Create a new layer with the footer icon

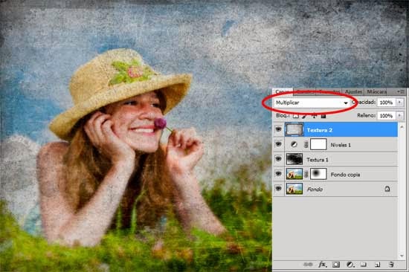377,265
